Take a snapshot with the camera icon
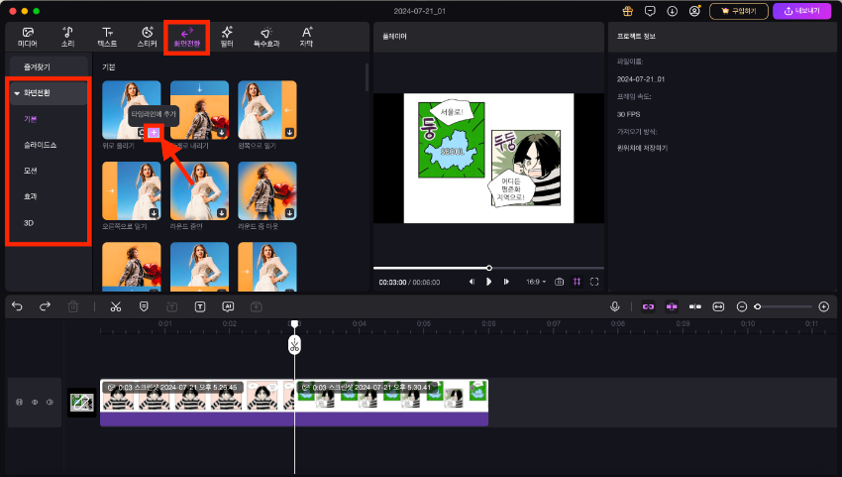This screenshot has height=477, width=842. click(x=560, y=282)
